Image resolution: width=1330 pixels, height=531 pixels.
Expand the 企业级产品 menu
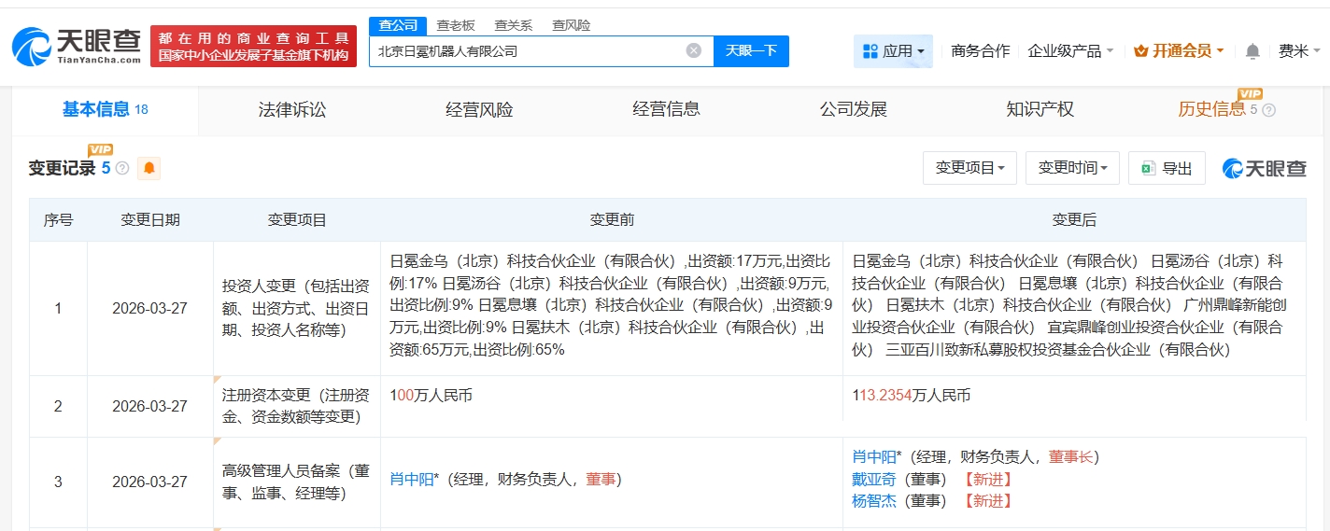pyautogui.click(x=1070, y=51)
